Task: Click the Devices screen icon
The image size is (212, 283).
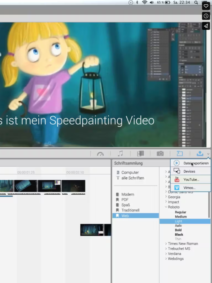Action: pos(177,171)
